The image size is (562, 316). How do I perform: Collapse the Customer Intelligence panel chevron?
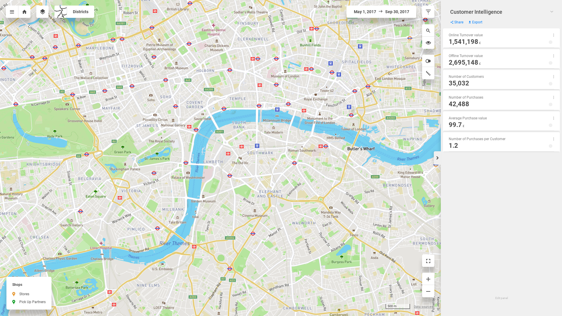[x=552, y=12]
